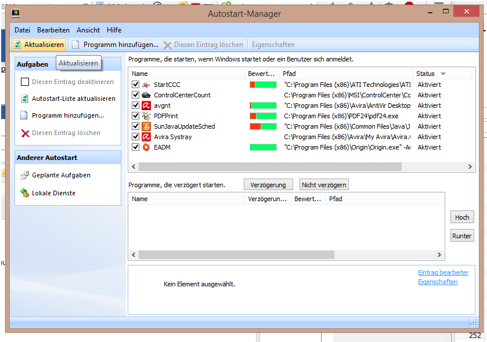Click the Autostart-Manager title bar app icon
The height and width of the screenshot is (342, 487).
16,13
